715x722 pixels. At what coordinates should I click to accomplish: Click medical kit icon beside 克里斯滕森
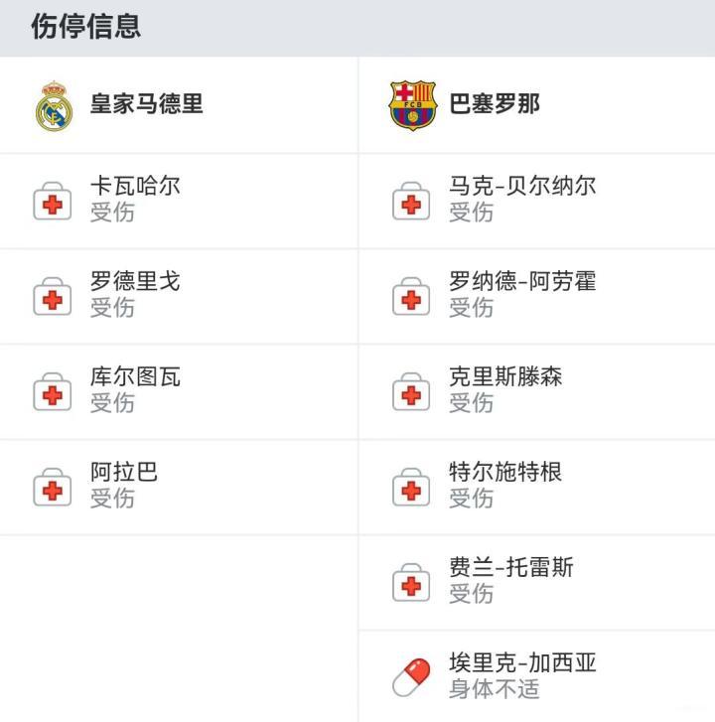(411, 392)
